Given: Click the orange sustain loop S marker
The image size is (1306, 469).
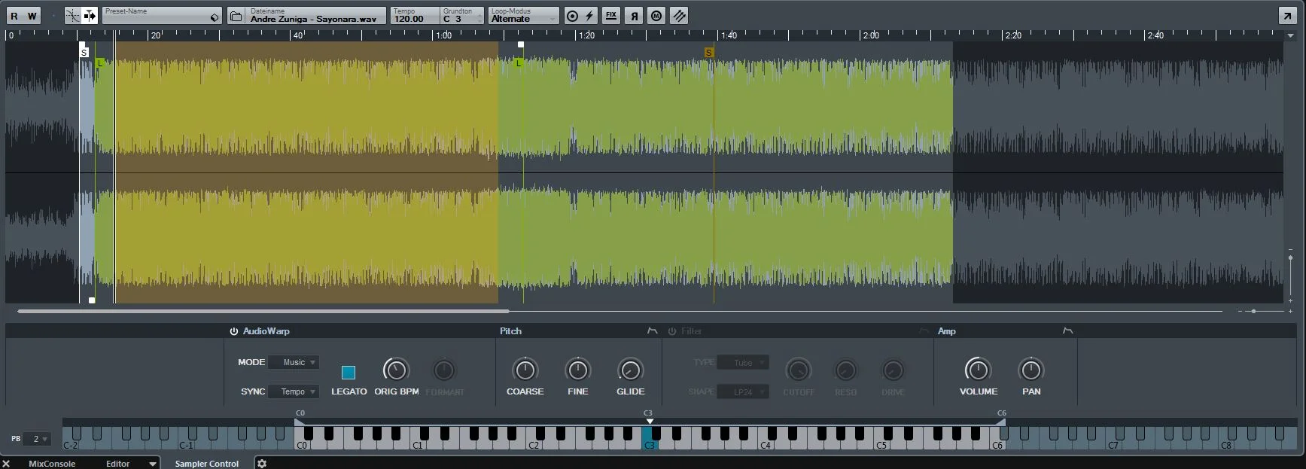Looking at the screenshot, I should pyautogui.click(x=708, y=53).
